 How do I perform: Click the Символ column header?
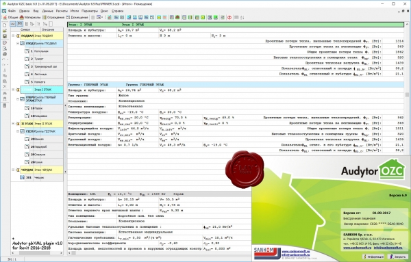point(25,29)
